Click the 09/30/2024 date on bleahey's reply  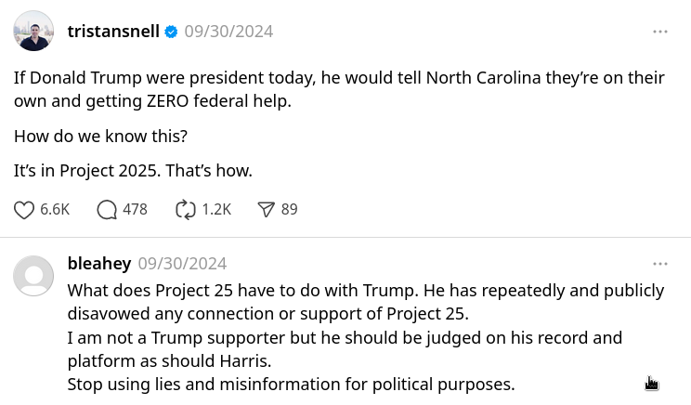pos(182,264)
